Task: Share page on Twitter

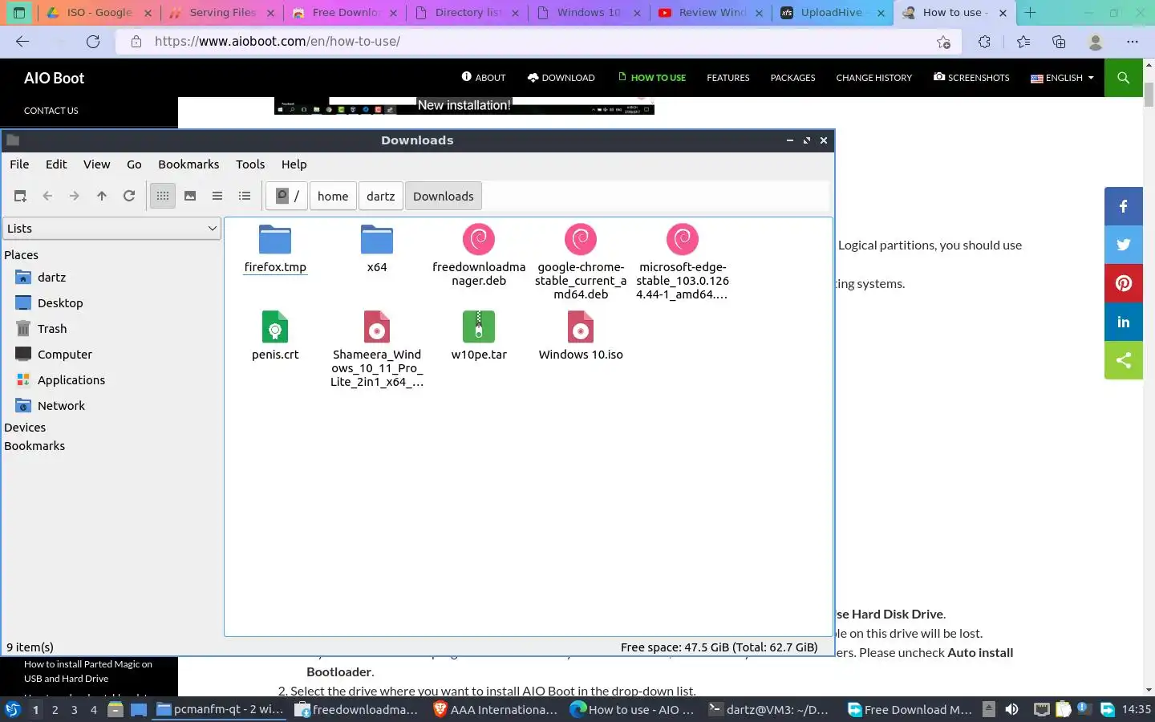Action: (x=1123, y=245)
